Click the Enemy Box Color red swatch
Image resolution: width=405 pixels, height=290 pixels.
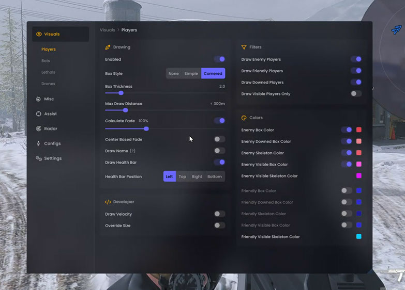coord(359,130)
